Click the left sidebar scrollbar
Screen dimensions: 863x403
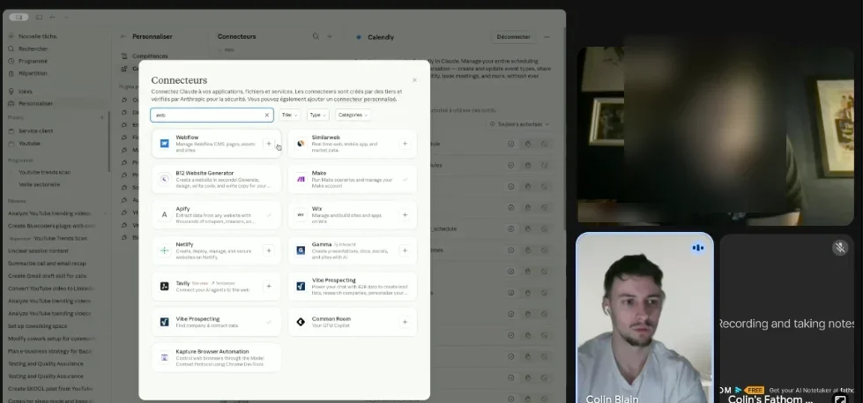click(109, 140)
